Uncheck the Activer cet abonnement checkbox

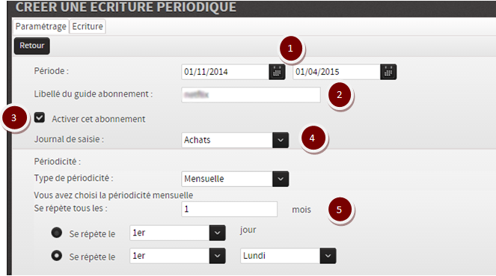pyautogui.click(x=40, y=117)
